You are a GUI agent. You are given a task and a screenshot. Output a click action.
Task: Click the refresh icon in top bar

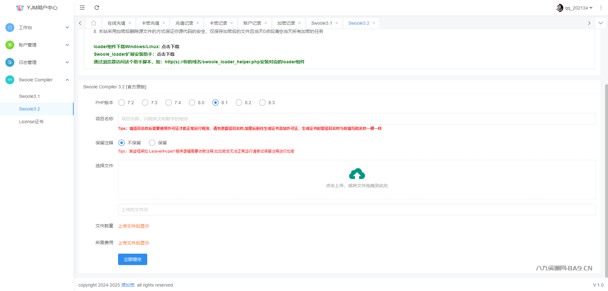[97, 8]
